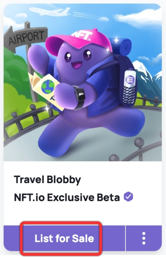Click the sparkle star beside the cap
Viewport: 166px width, 257px height.
tap(116, 40)
